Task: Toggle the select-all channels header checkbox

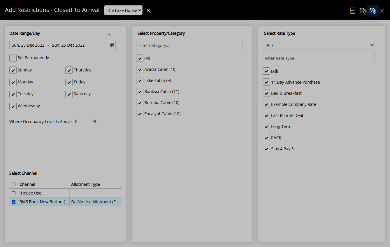Action: 13,184
